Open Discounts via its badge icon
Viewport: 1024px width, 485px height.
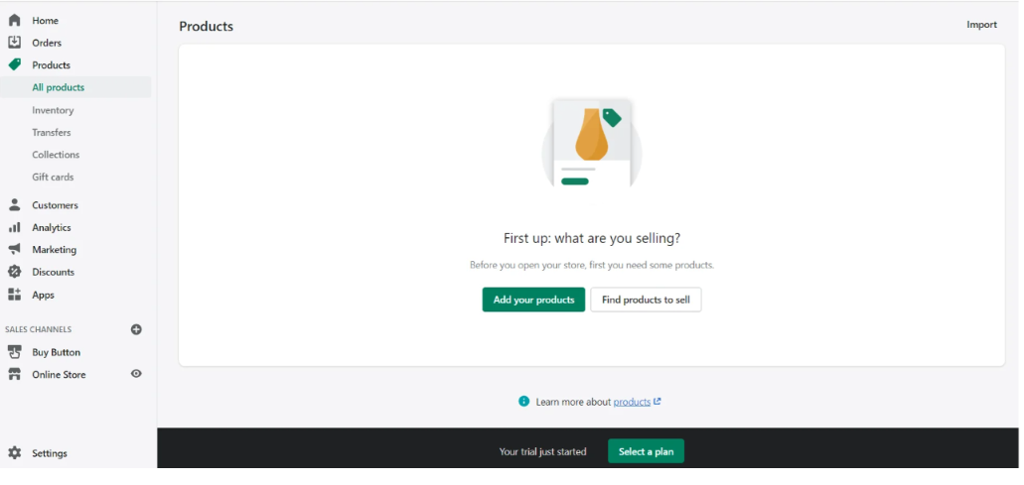(x=14, y=272)
